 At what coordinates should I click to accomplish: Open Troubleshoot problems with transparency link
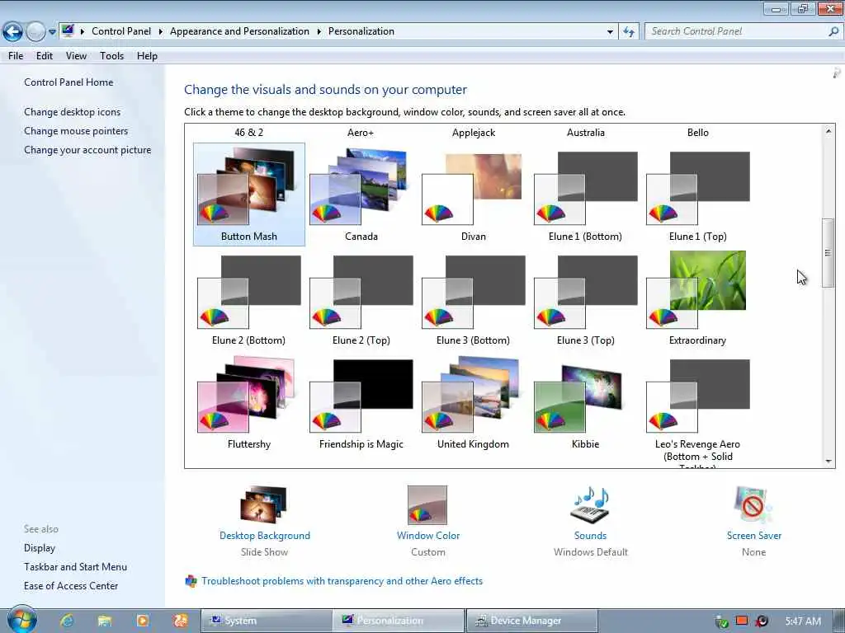coord(342,581)
